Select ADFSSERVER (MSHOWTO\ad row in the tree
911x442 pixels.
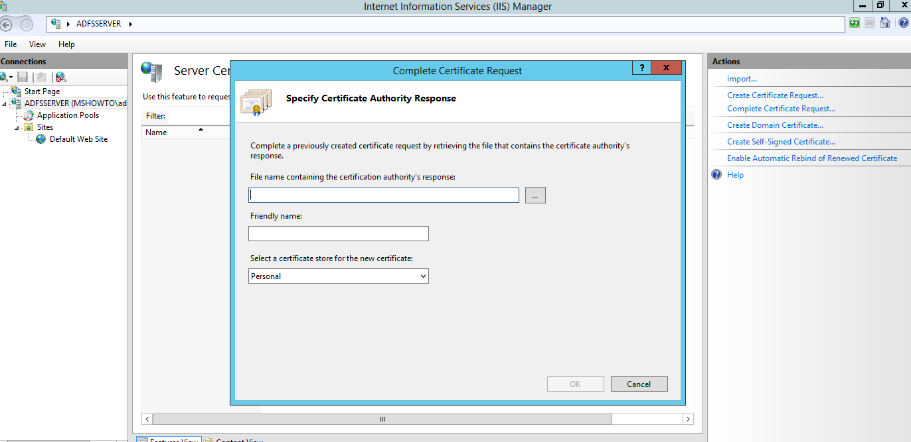(x=69, y=103)
